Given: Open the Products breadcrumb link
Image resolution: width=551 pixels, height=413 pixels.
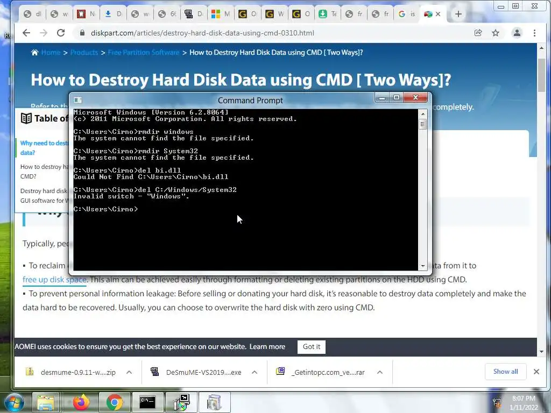Looking at the screenshot, I should coord(84,53).
